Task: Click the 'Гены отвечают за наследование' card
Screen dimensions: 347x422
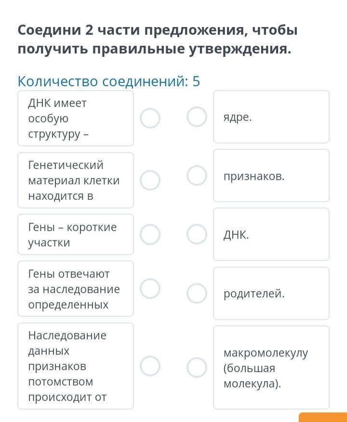Action: coord(75,288)
